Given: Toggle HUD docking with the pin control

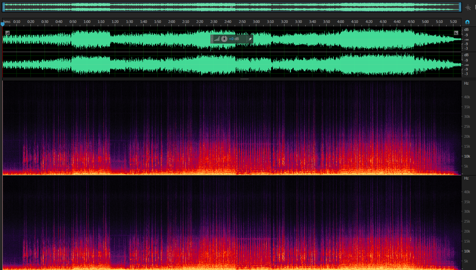Looking at the screenshot, I should (250, 39).
